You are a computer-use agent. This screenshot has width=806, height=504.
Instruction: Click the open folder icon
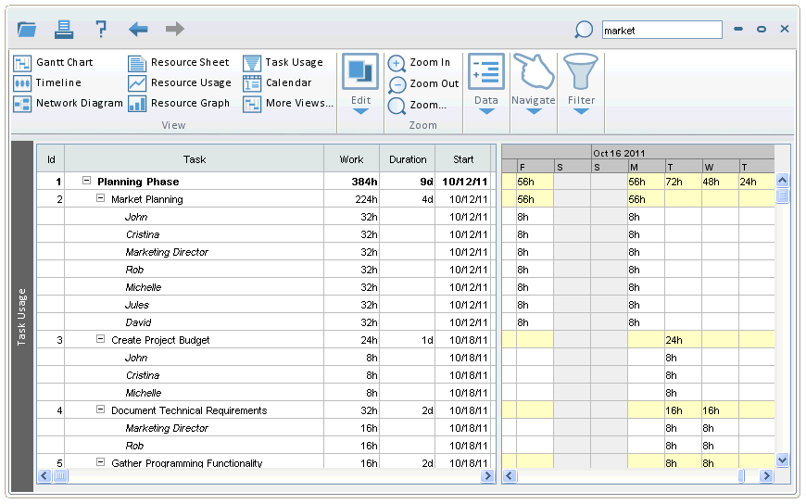click(x=27, y=30)
